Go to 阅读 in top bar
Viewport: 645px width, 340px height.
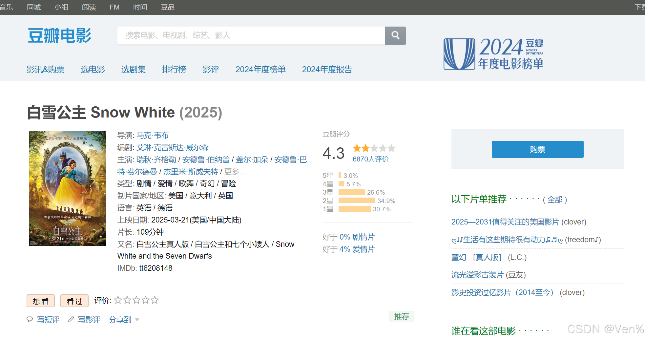89,7
